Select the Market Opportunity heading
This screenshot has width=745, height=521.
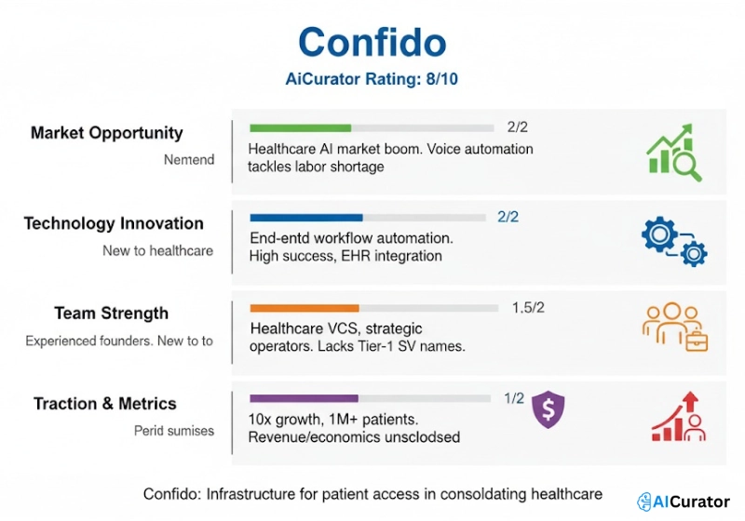click(x=106, y=133)
